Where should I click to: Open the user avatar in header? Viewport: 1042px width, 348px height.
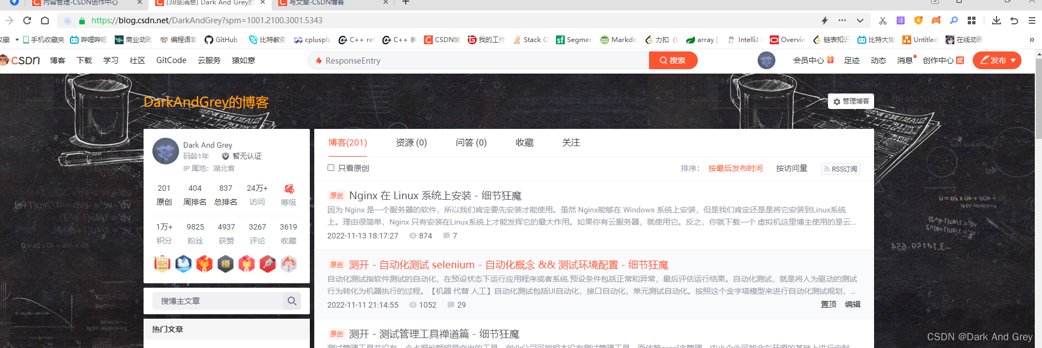pyautogui.click(x=767, y=60)
